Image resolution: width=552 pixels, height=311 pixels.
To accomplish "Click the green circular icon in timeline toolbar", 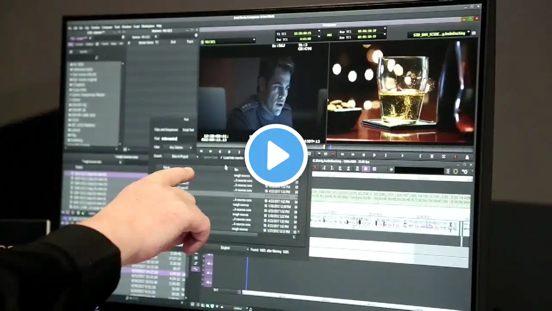I will coord(455,171).
